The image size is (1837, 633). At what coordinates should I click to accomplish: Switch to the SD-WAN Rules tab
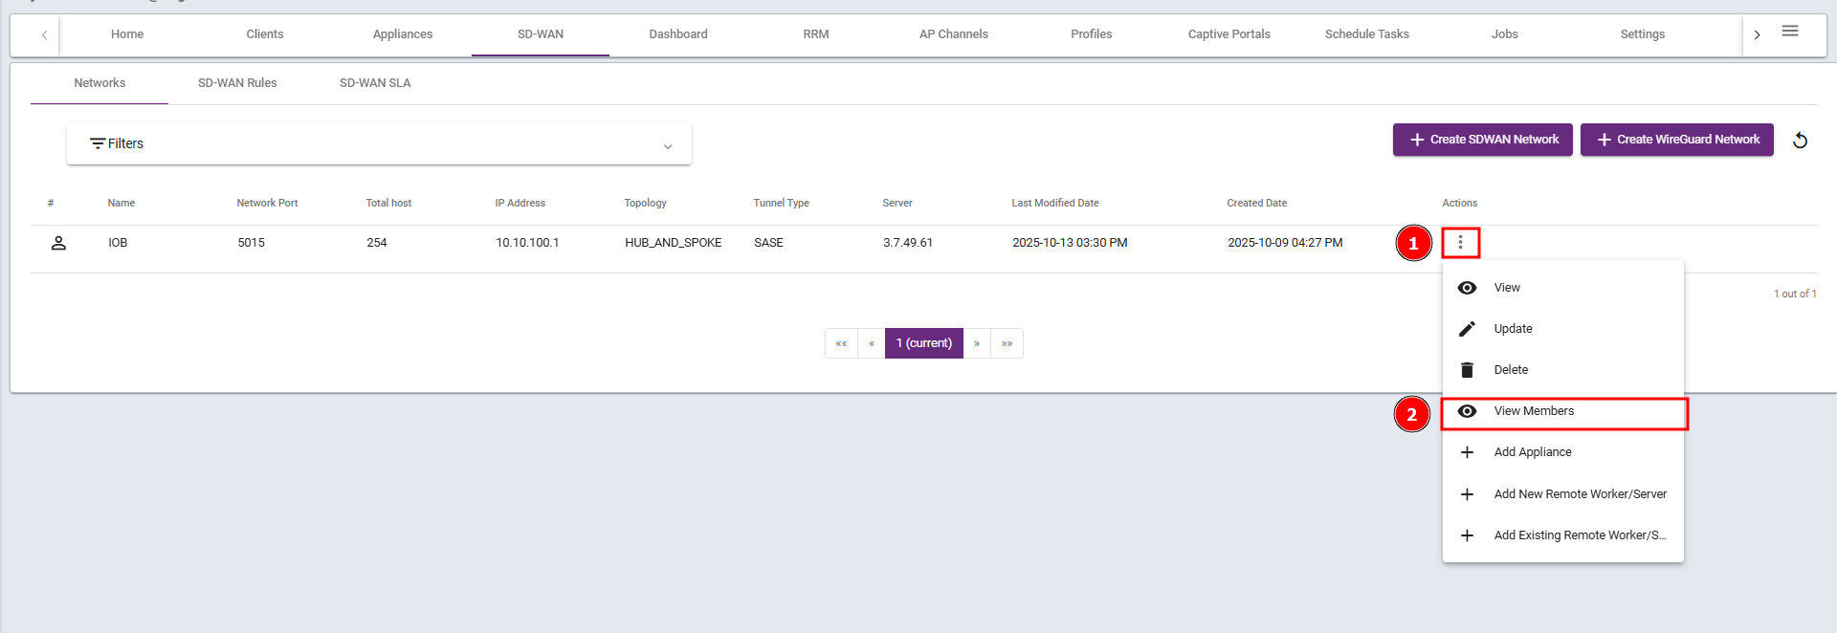[237, 83]
